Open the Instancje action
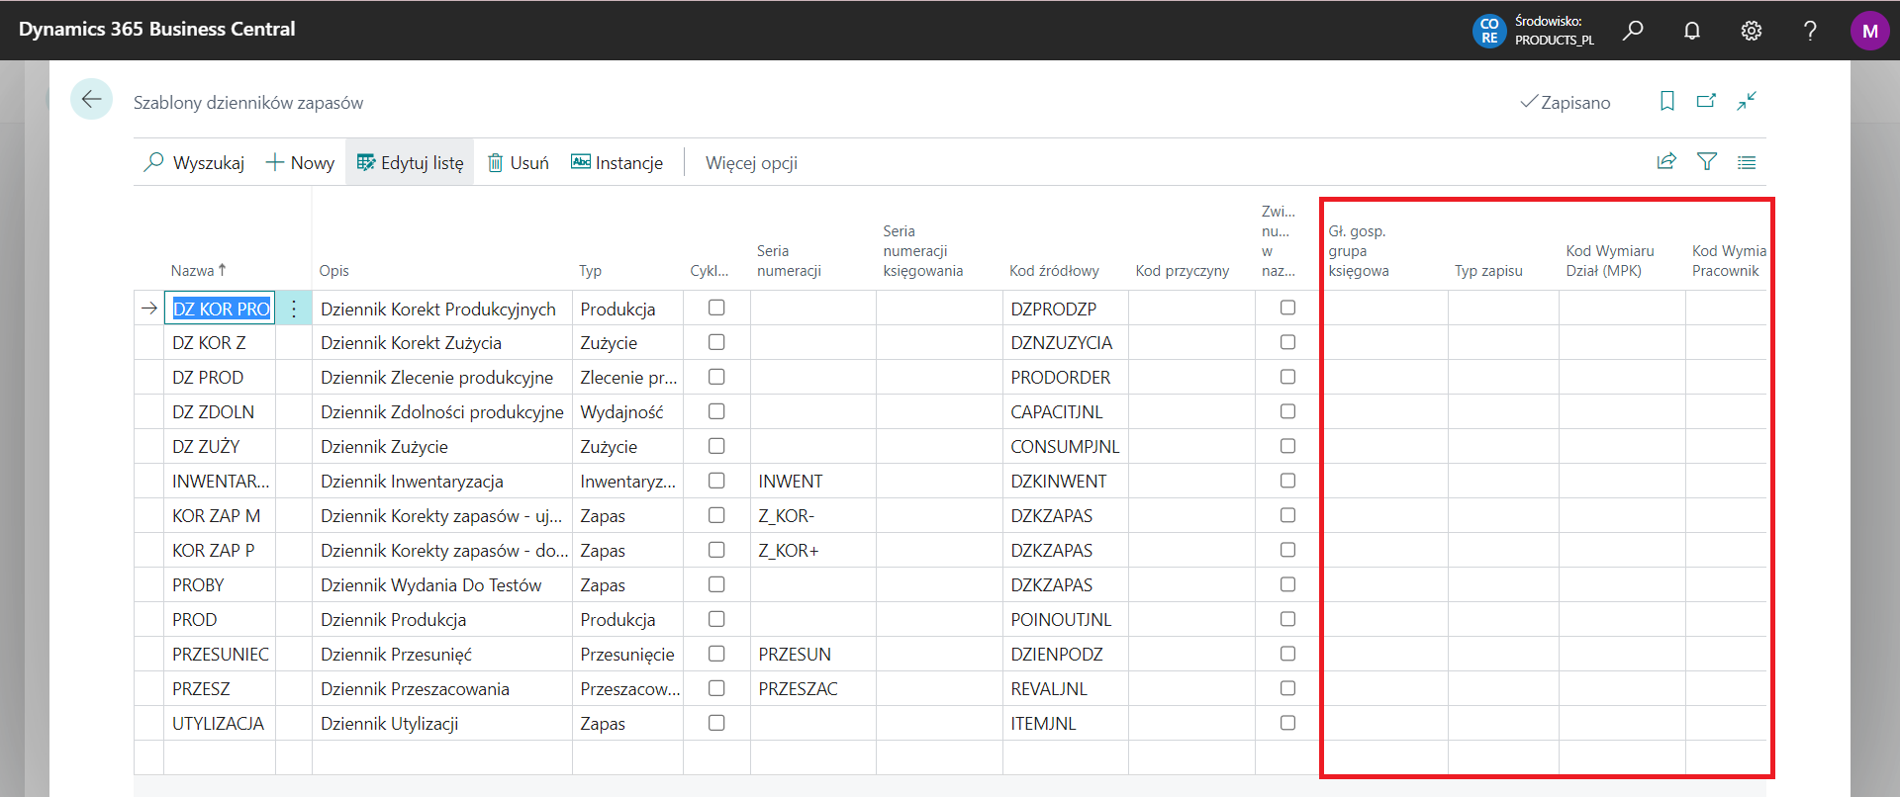The image size is (1900, 797). coord(617,163)
